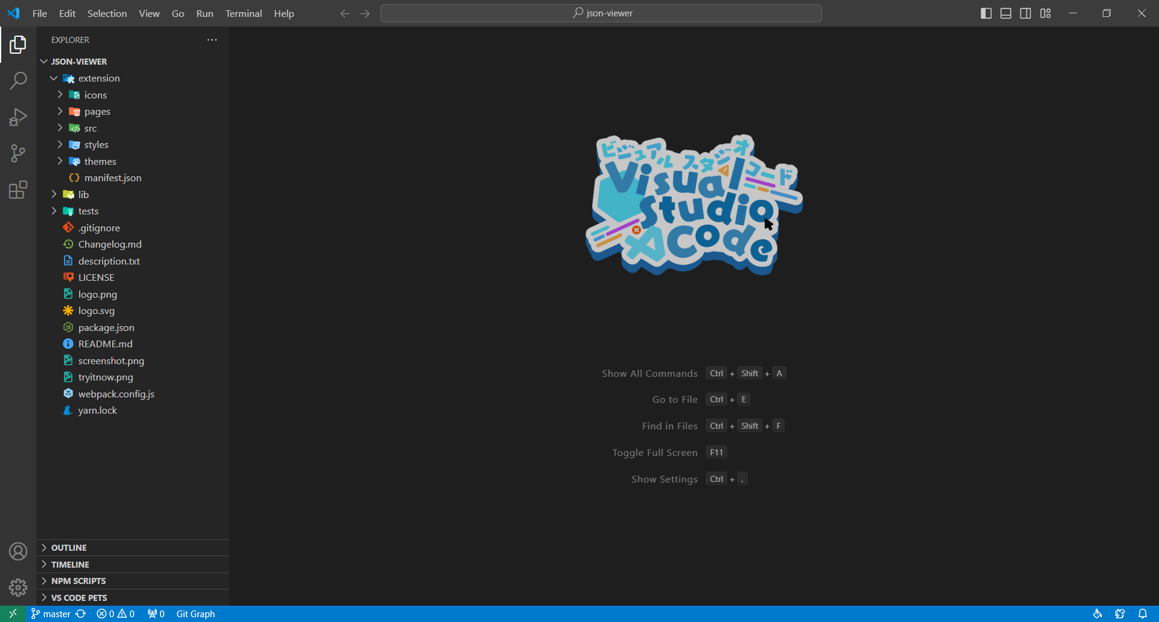
Task: Open yarn.lock
Action: pos(133,411)
